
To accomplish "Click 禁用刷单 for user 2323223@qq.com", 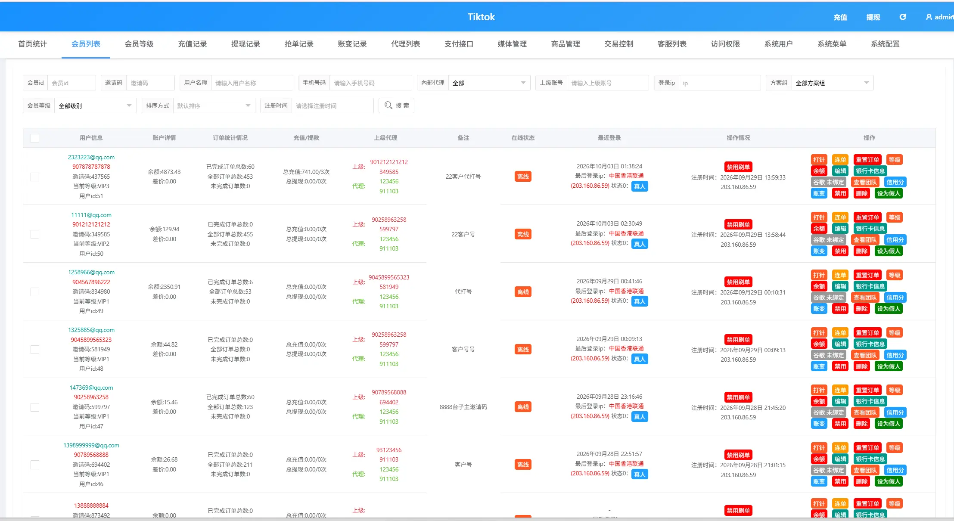I will coord(738,167).
